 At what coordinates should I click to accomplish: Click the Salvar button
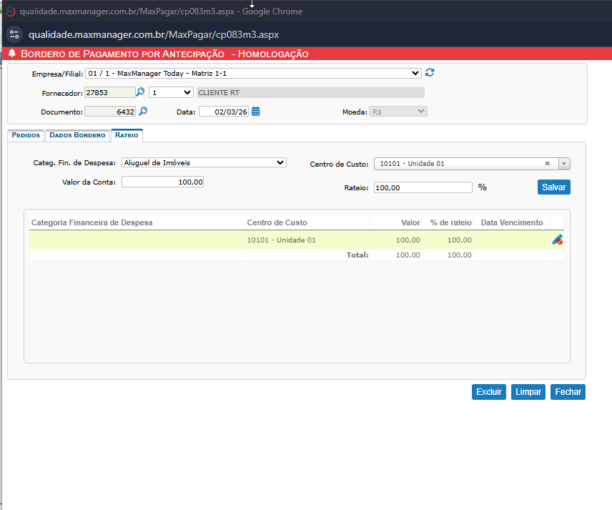point(553,187)
